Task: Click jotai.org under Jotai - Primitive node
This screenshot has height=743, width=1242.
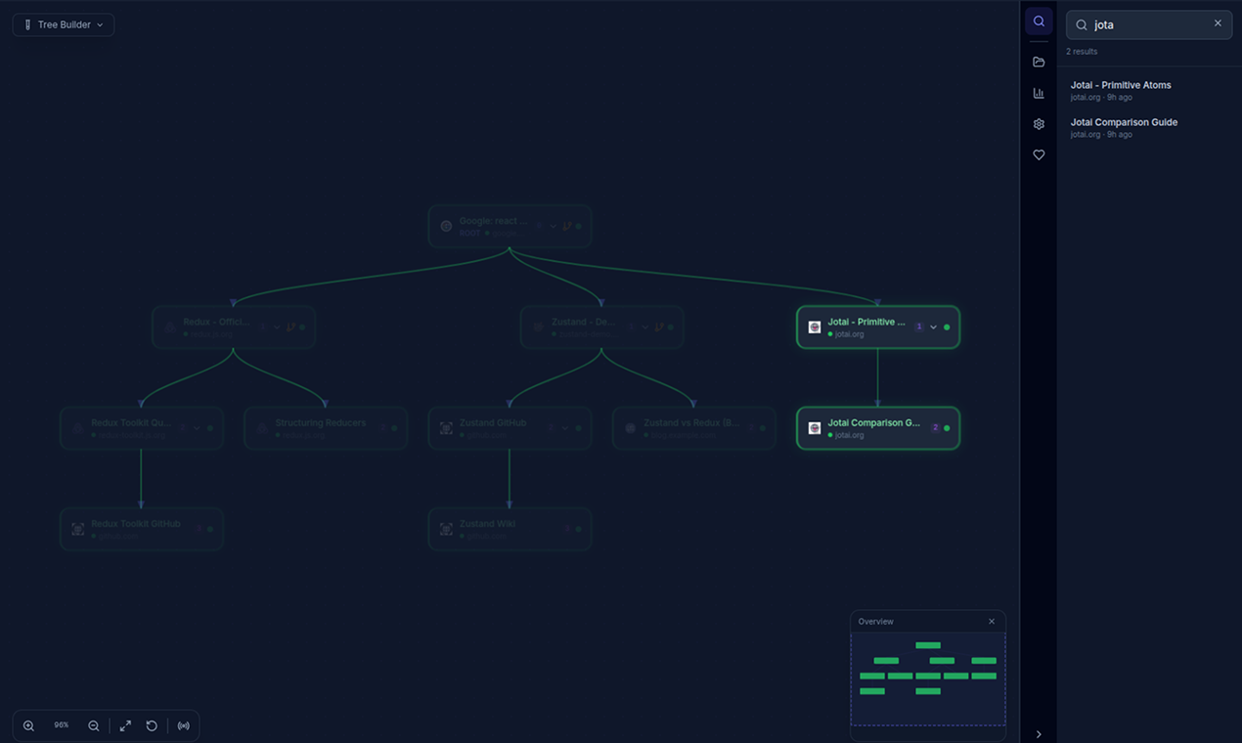Action: pyautogui.click(x=849, y=334)
